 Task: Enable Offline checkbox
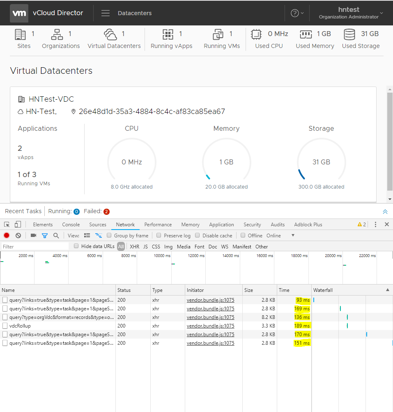pyautogui.click(x=243, y=235)
